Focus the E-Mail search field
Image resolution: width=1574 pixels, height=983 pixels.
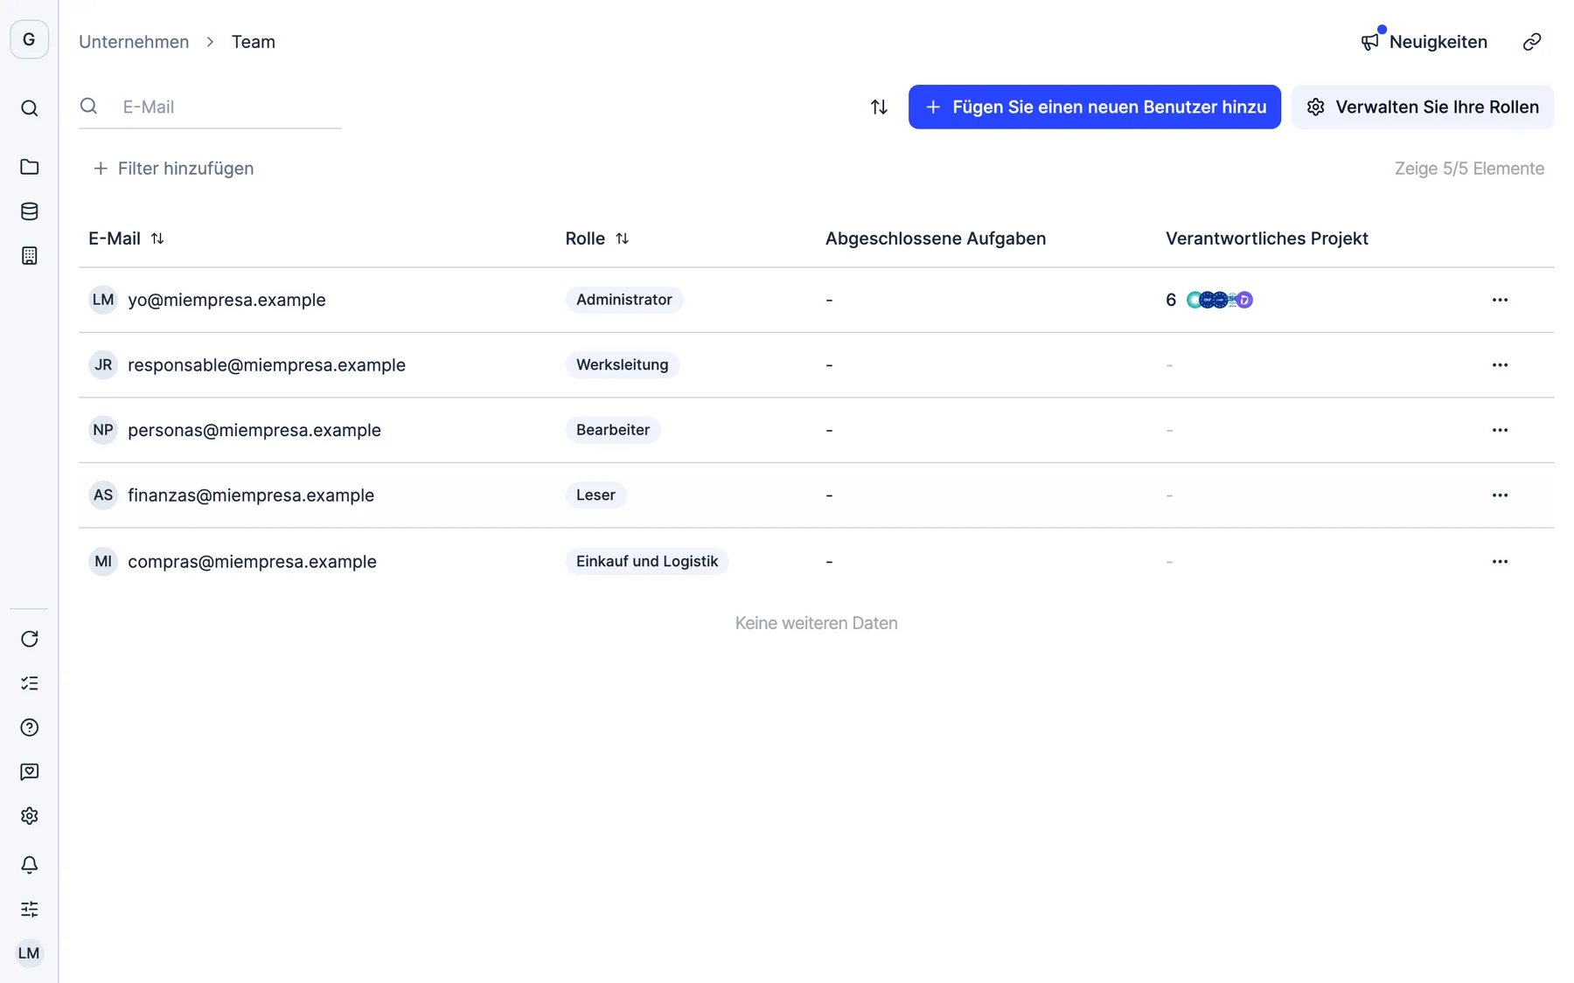pos(210,107)
